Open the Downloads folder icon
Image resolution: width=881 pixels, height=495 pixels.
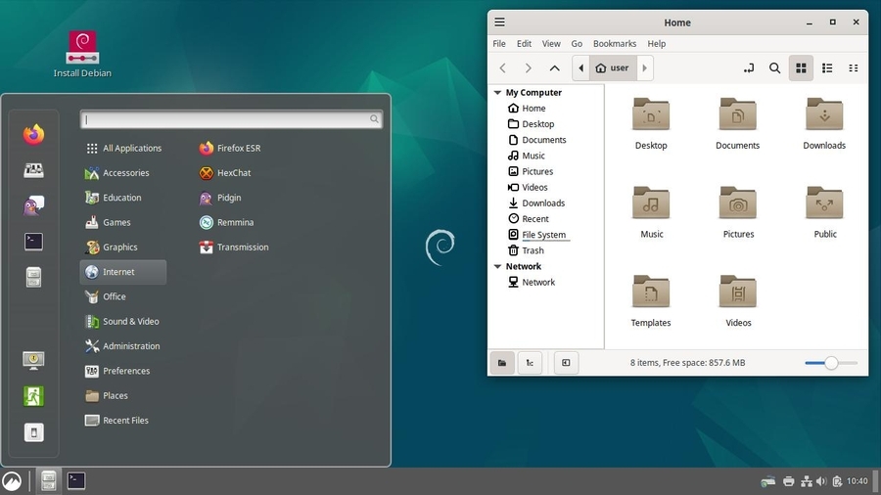tap(824, 123)
